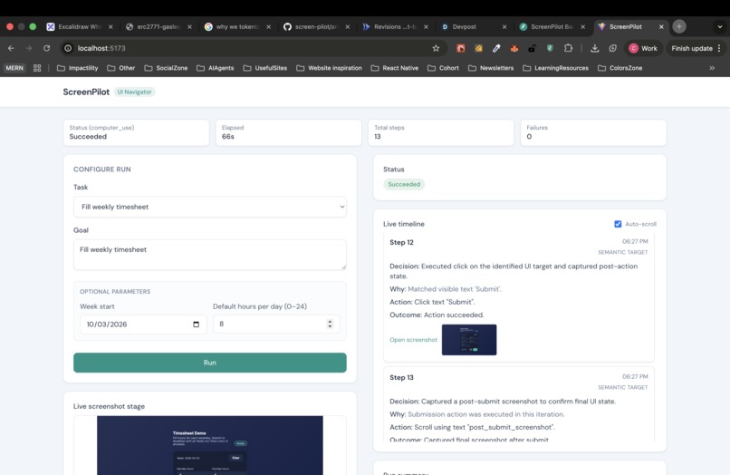Open the red hand extension icon
This screenshot has height=475, width=730.
coord(460,48)
